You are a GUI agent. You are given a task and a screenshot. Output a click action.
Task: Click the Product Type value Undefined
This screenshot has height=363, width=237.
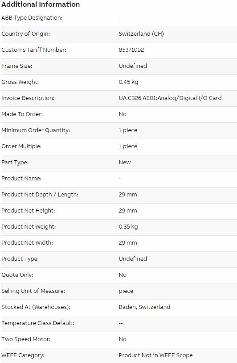133,259
